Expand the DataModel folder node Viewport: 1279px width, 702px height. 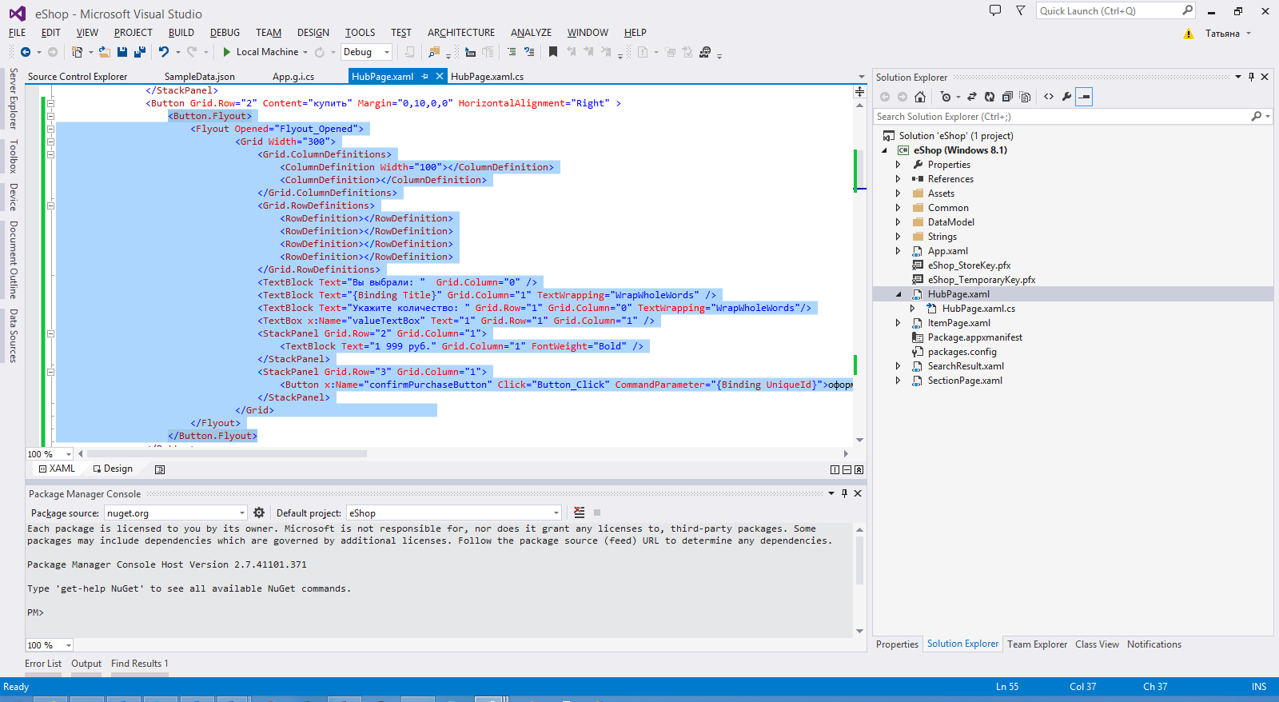tap(898, 222)
